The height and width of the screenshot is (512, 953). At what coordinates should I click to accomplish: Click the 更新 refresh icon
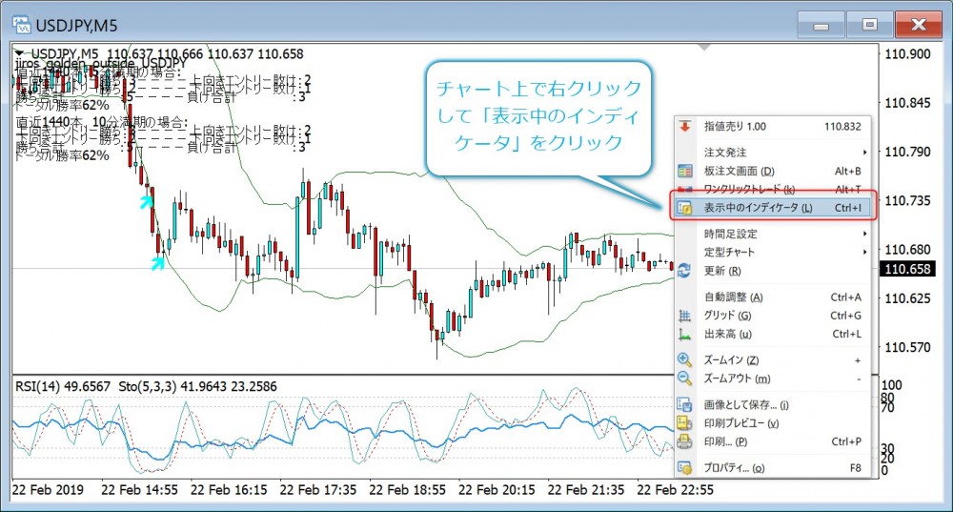coord(683,271)
